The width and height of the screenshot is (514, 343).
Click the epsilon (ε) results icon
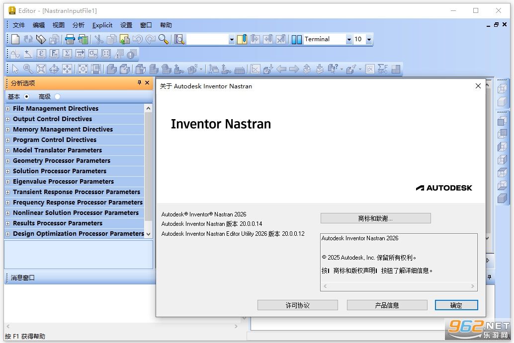point(41,54)
